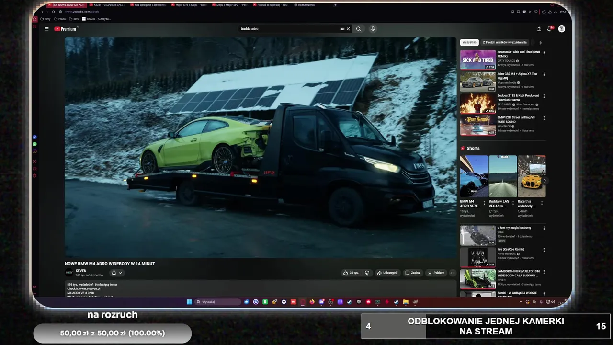Open more actions ellipsis below the video
The width and height of the screenshot is (613, 345).
[453, 273]
